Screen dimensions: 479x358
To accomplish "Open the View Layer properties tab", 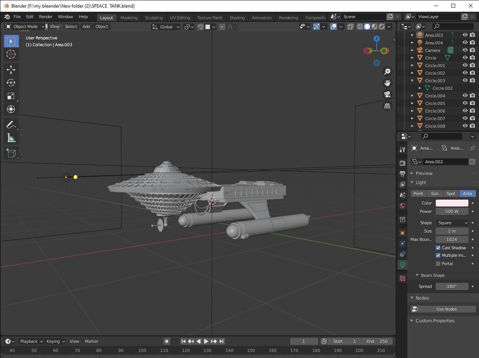I will (x=402, y=184).
